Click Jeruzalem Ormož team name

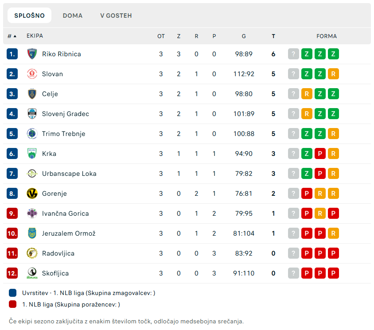coord(69,233)
